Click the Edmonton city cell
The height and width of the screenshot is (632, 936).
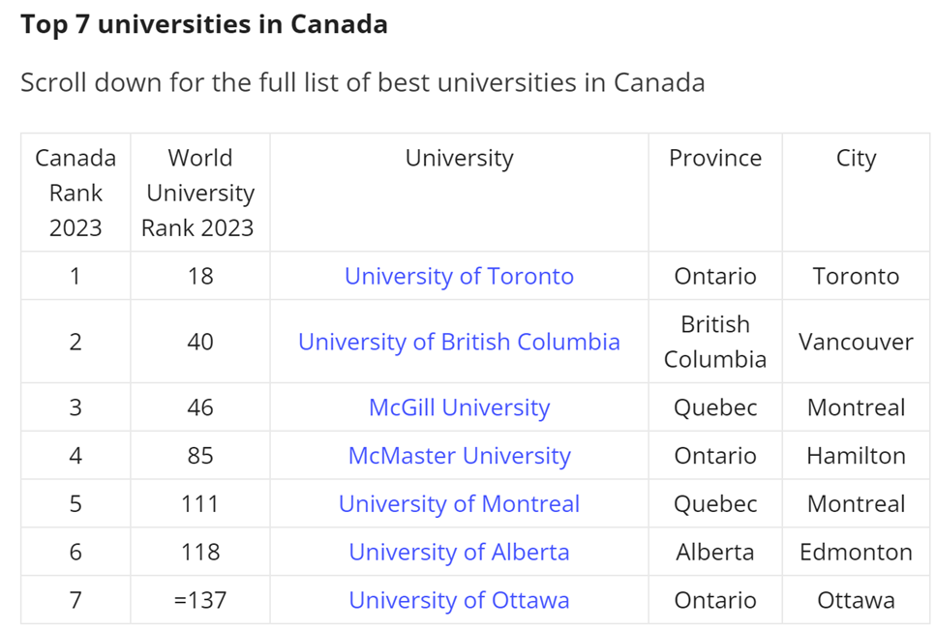point(856,552)
